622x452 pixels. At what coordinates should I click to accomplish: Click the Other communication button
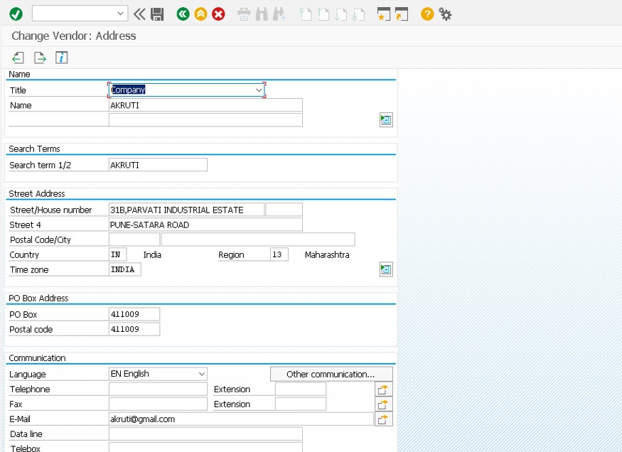click(x=331, y=375)
